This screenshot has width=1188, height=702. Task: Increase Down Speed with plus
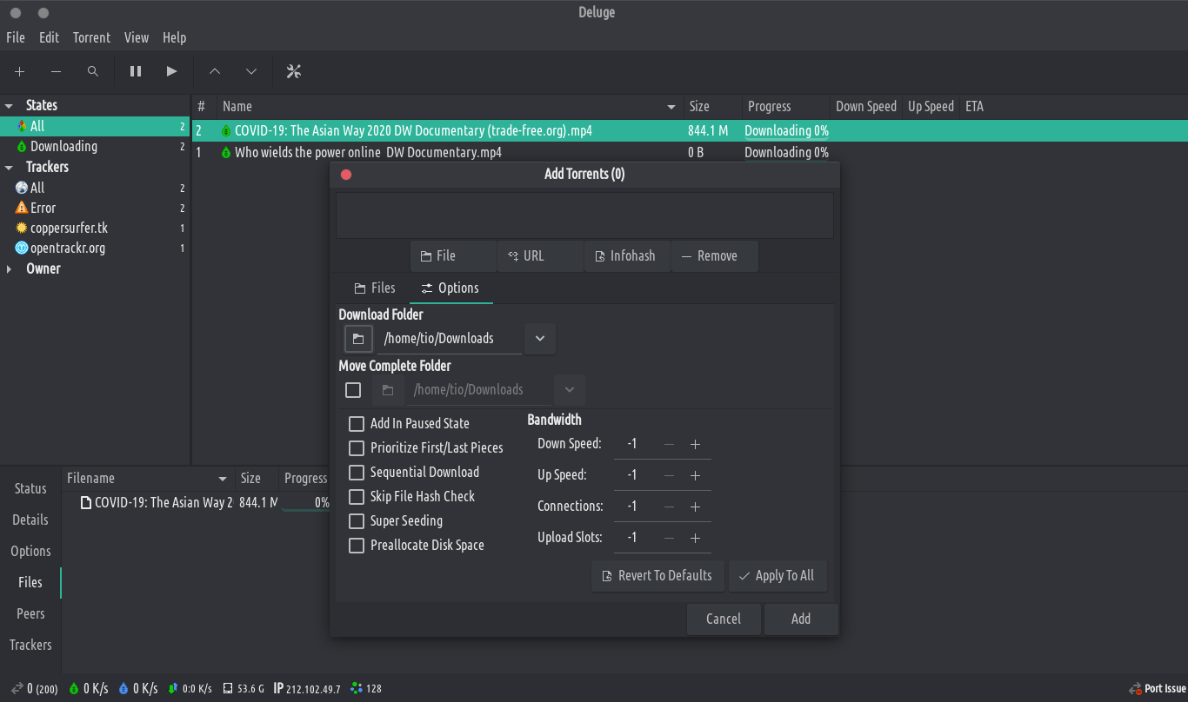[695, 444]
